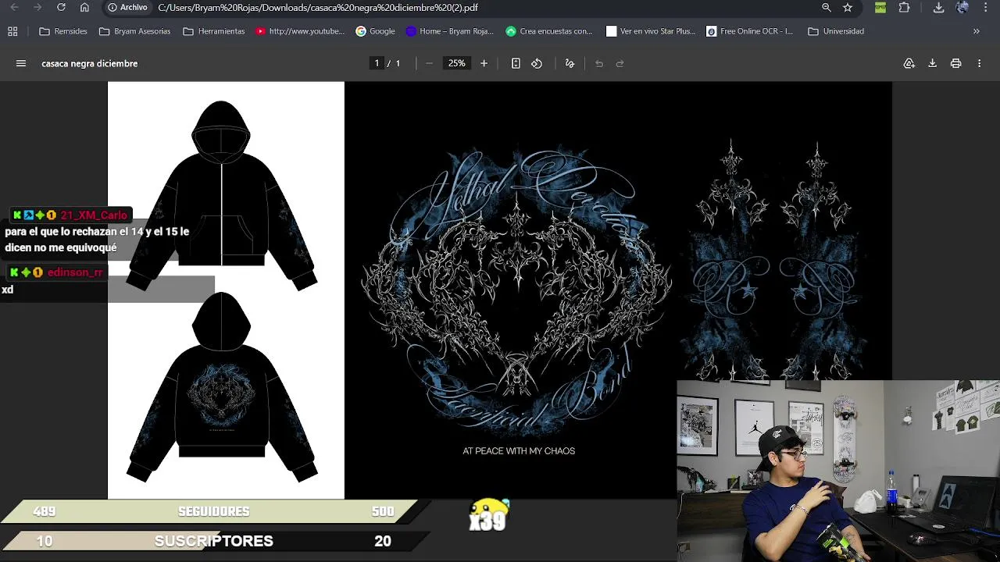This screenshot has width=1000, height=562.
Task: Click the PDF page number field
Action: click(x=377, y=63)
